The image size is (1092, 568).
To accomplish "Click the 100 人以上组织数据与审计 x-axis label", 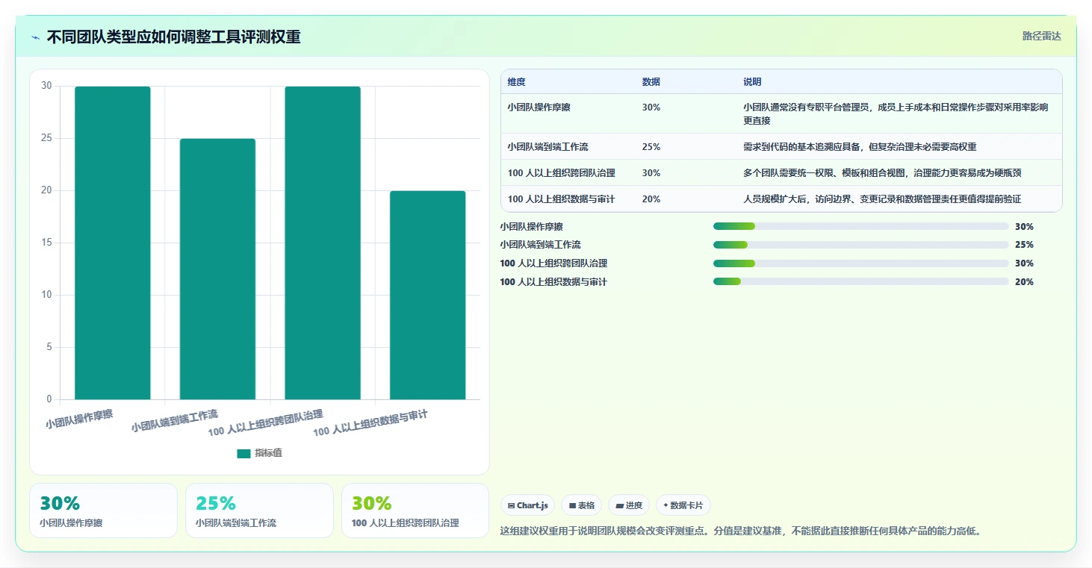I will pyautogui.click(x=370, y=422).
